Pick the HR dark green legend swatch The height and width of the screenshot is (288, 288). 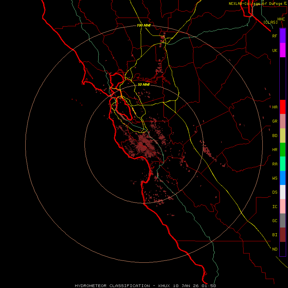[x=283, y=150]
